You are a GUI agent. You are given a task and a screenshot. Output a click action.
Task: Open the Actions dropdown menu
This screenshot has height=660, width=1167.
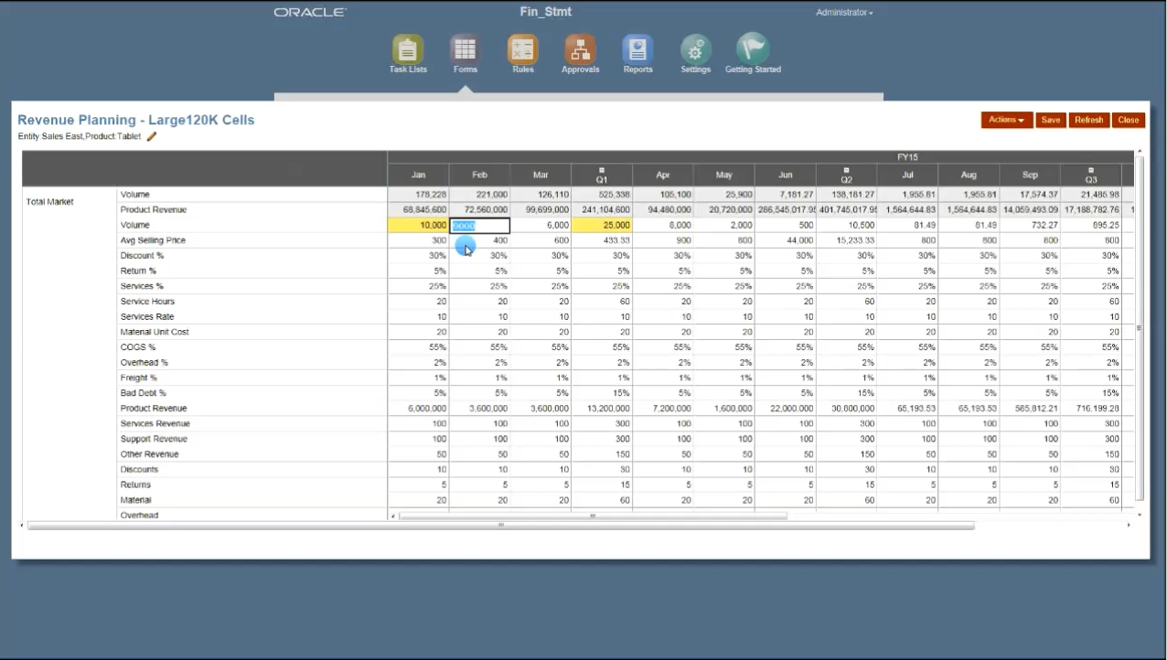click(x=1006, y=120)
